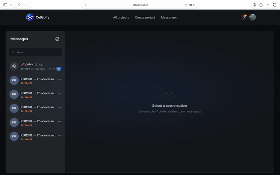Screen dimensions: 280x175
Task: Click the chat bubble placeholder icon
Action: [x=170, y=96]
